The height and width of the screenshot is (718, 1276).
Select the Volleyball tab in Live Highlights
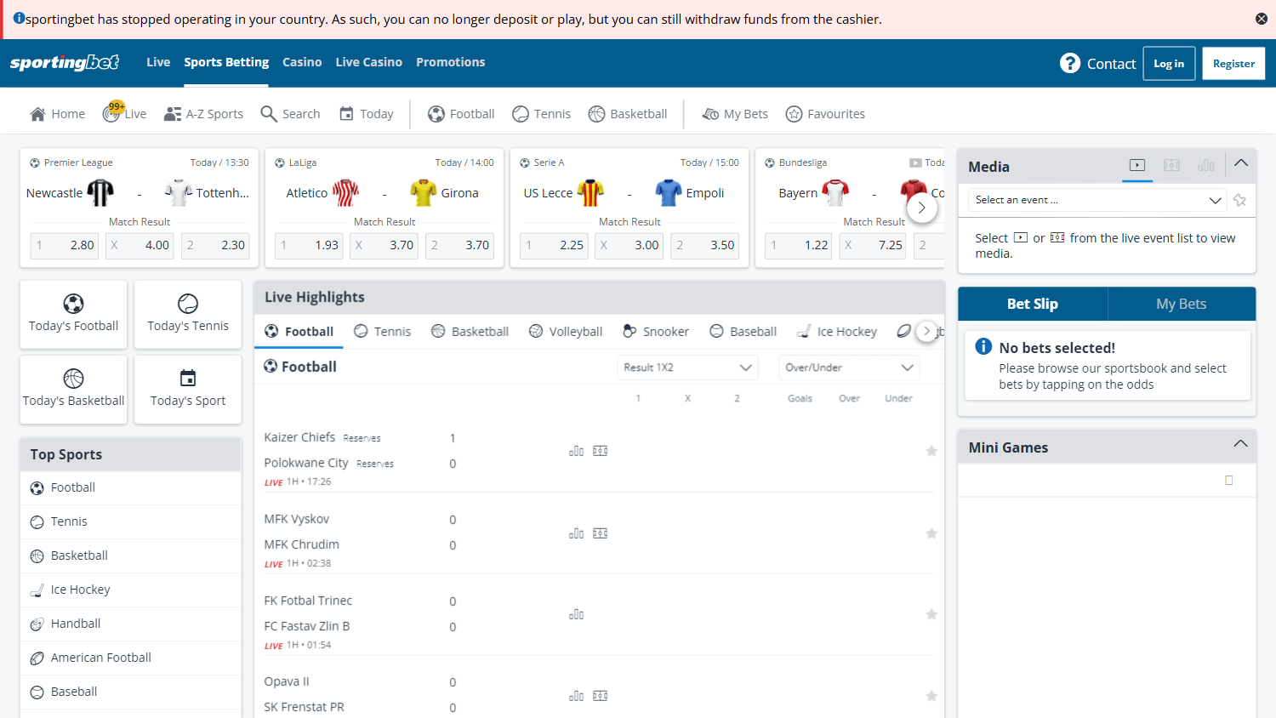(x=566, y=332)
